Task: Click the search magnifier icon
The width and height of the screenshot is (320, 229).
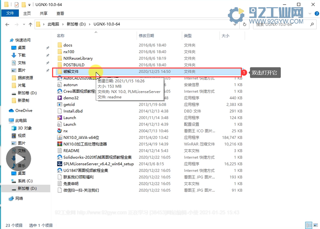Action: [x=311, y=25]
